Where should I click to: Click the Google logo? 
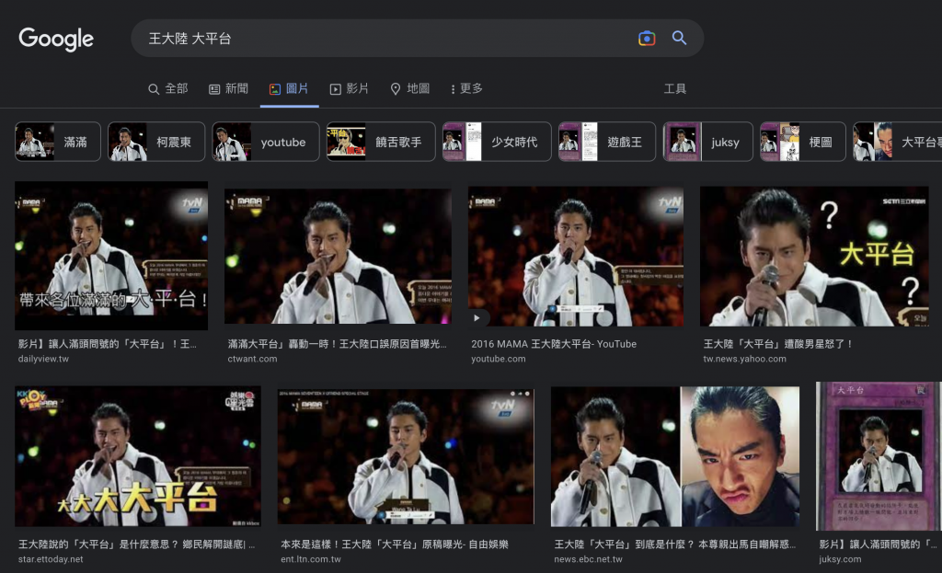[56, 39]
